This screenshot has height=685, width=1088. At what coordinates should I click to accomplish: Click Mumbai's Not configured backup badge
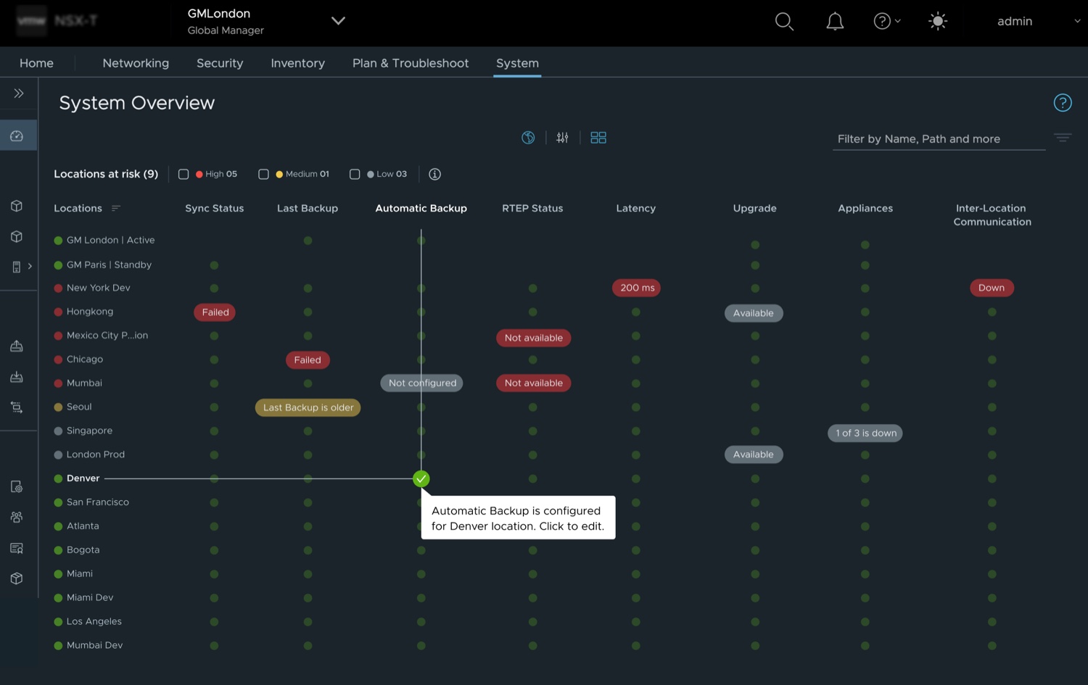click(x=422, y=383)
